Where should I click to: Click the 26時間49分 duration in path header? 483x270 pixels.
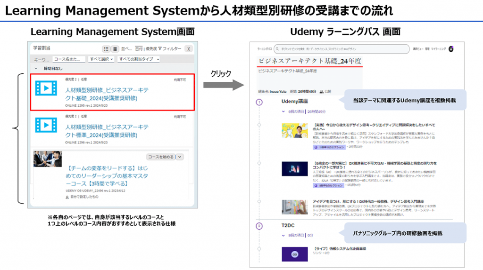coord(307,92)
